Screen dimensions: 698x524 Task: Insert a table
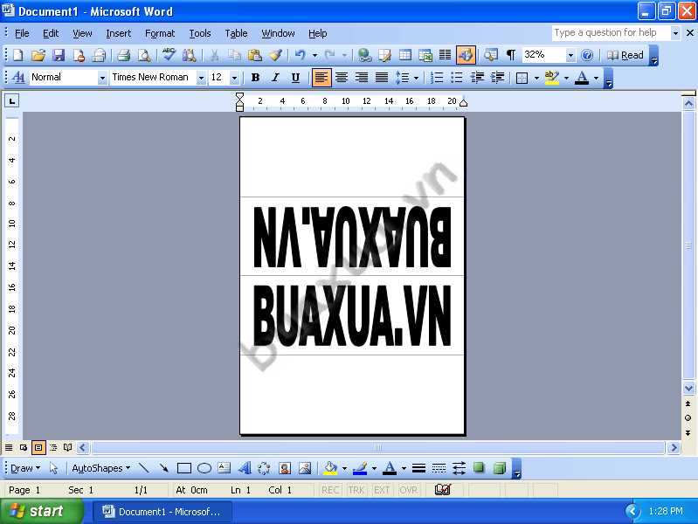[405, 55]
